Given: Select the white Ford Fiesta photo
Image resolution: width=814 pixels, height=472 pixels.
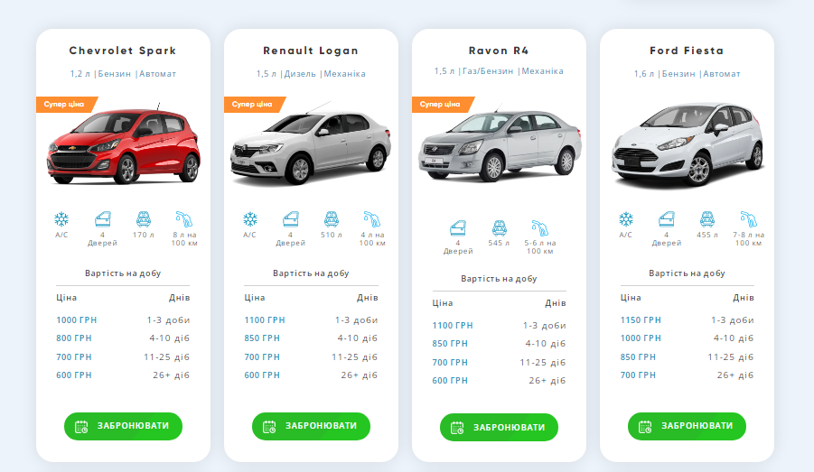Looking at the screenshot, I should [688, 143].
